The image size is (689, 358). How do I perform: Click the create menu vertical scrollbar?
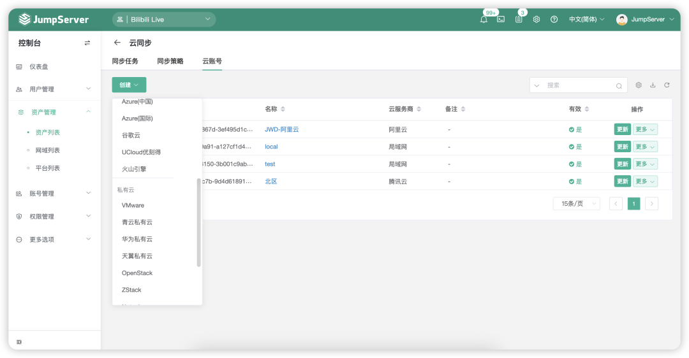click(198, 222)
